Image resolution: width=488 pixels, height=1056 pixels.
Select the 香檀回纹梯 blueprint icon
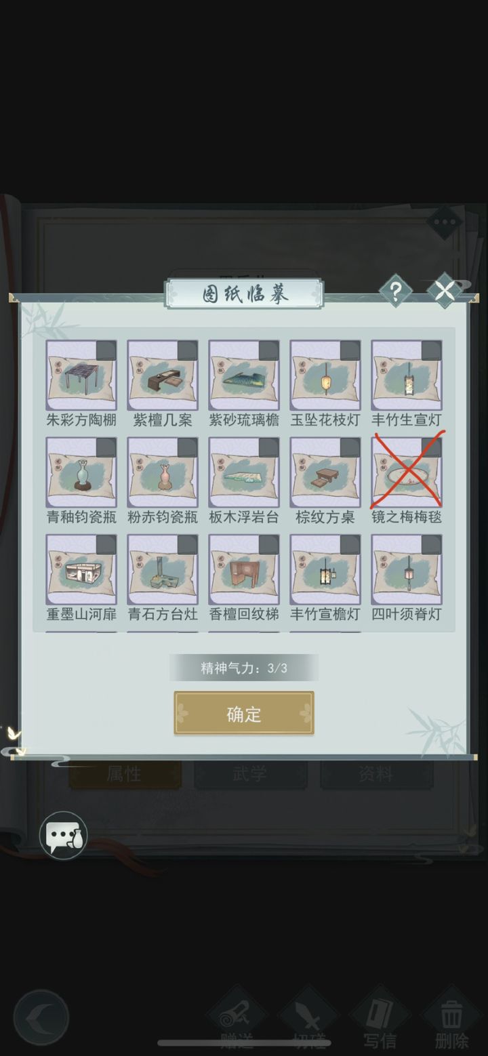click(x=244, y=569)
